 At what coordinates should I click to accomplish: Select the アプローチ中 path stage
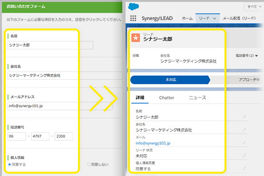[x=249, y=79]
